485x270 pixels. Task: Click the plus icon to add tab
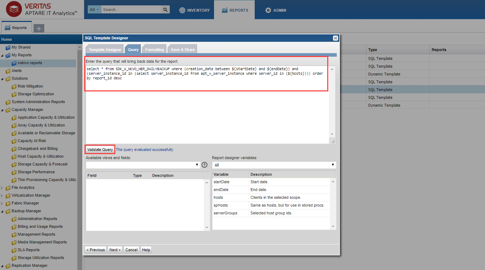click(x=39, y=28)
